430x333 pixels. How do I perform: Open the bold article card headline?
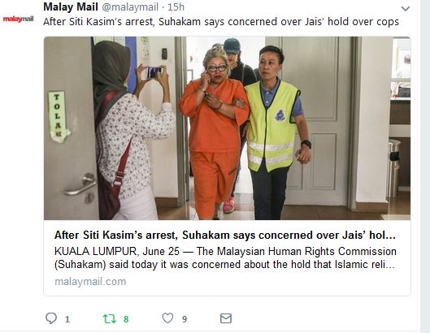[225, 236]
